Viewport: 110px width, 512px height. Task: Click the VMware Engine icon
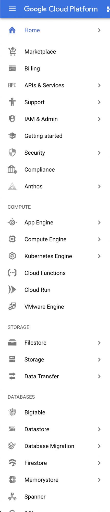point(12,306)
